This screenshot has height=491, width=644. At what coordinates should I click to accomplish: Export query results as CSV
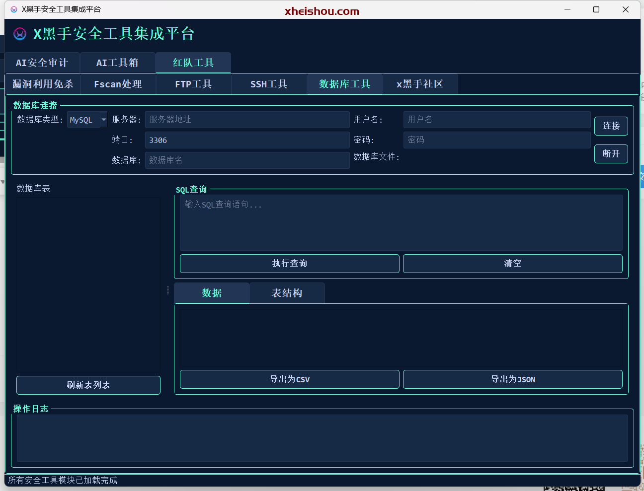[x=289, y=379]
